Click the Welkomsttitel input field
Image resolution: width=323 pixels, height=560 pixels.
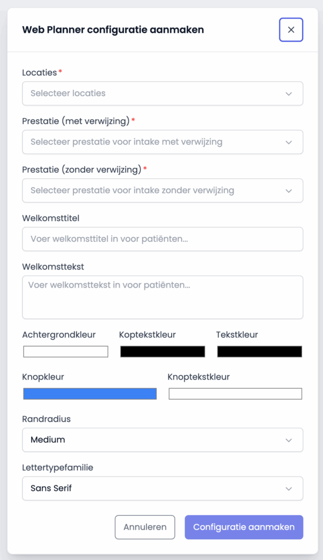162,239
